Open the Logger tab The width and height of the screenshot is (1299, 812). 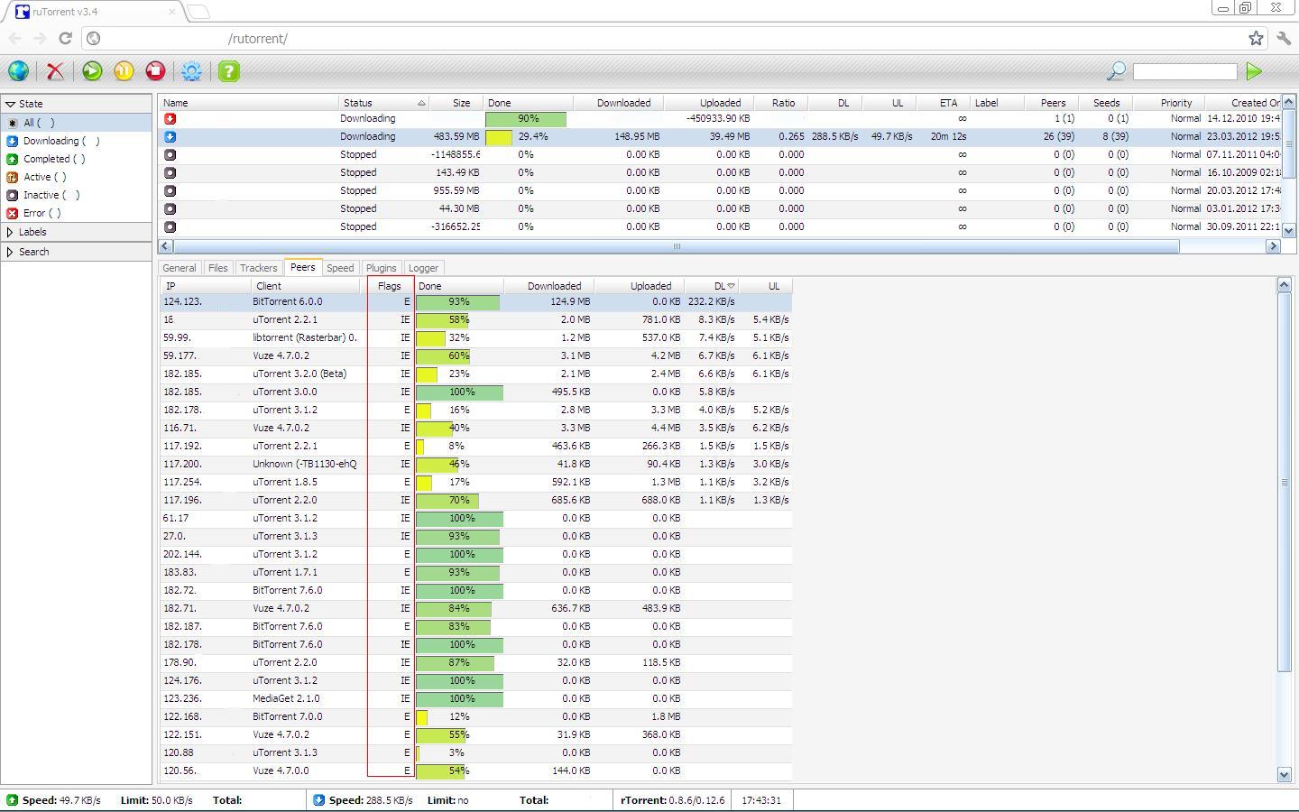(x=424, y=268)
